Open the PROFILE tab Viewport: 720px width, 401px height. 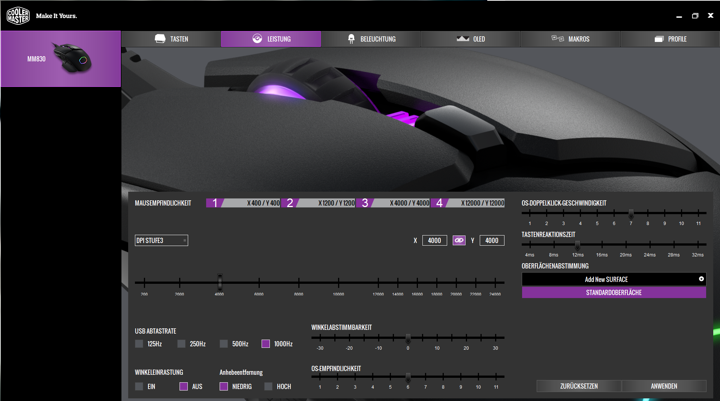[670, 39]
